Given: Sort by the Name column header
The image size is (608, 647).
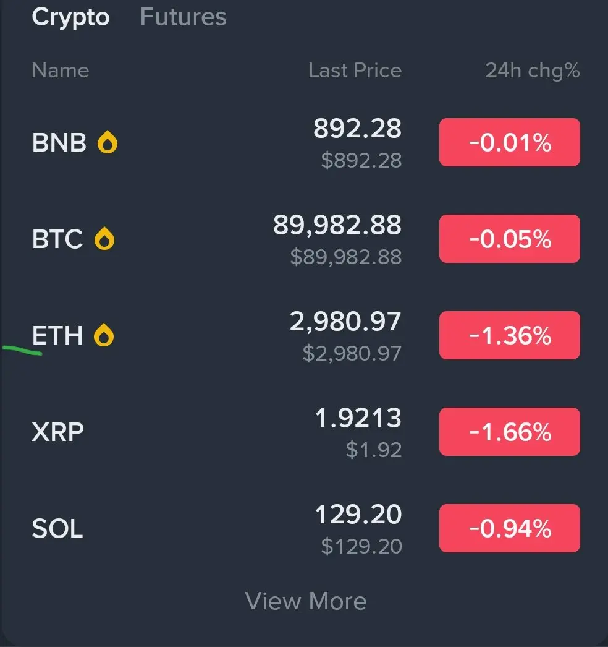Looking at the screenshot, I should click(61, 71).
